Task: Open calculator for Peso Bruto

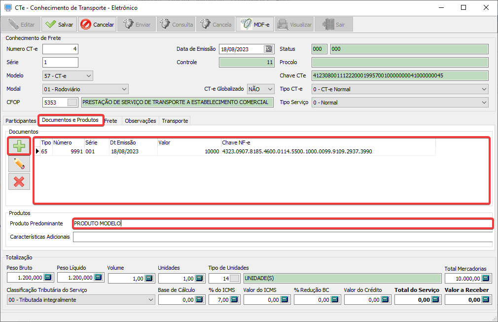Action: click(x=48, y=278)
